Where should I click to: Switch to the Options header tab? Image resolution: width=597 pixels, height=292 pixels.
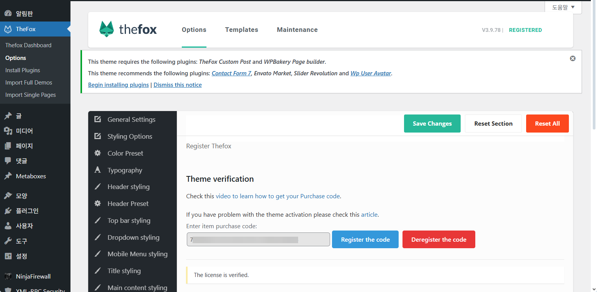point(194,30)
